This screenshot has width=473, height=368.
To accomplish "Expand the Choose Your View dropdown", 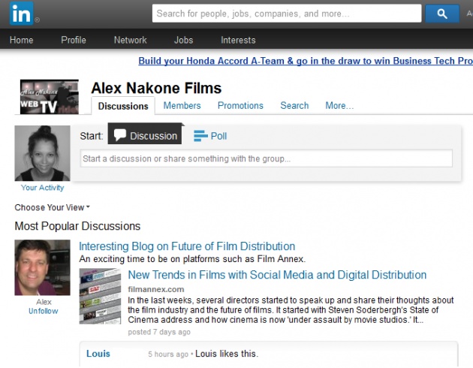I will (x=53, y=207).
